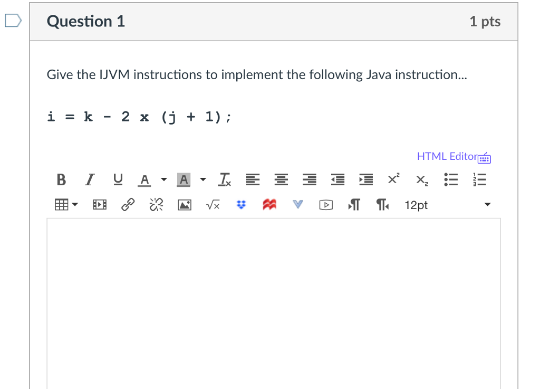Open the record media tool

325,205
